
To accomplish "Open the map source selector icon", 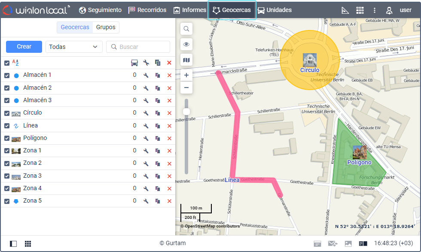I will pyautogui.click(x=186, y=60).
